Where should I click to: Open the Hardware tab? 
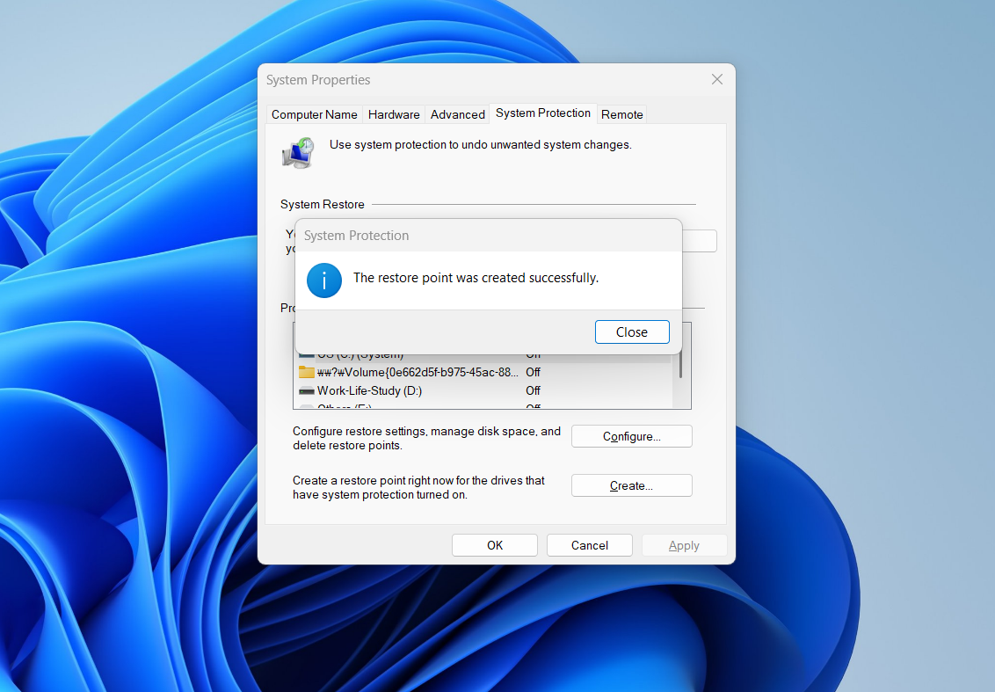pos(394,114)
